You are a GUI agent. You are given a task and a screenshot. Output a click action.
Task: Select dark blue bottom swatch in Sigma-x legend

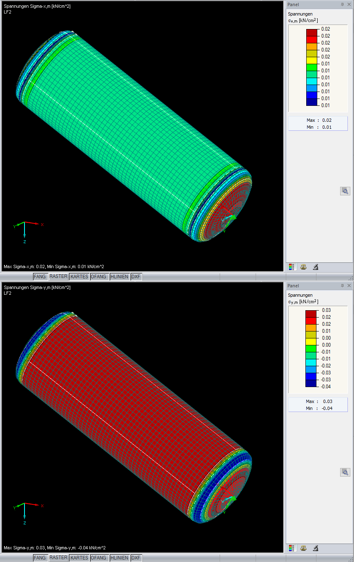pyautogui.click(x=312, y=102)
